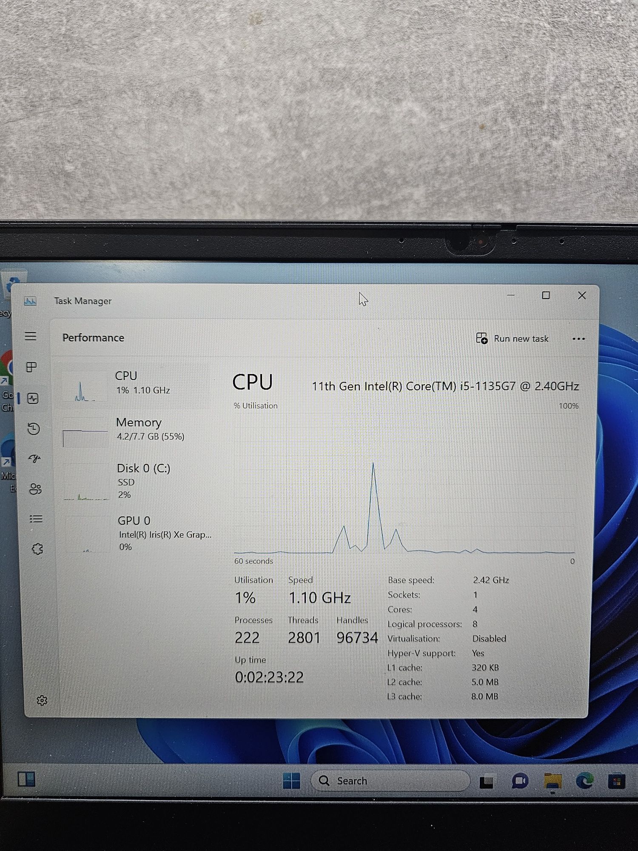
Task: Open the Startup apps sidebar icon
Action: click(34, 459)
